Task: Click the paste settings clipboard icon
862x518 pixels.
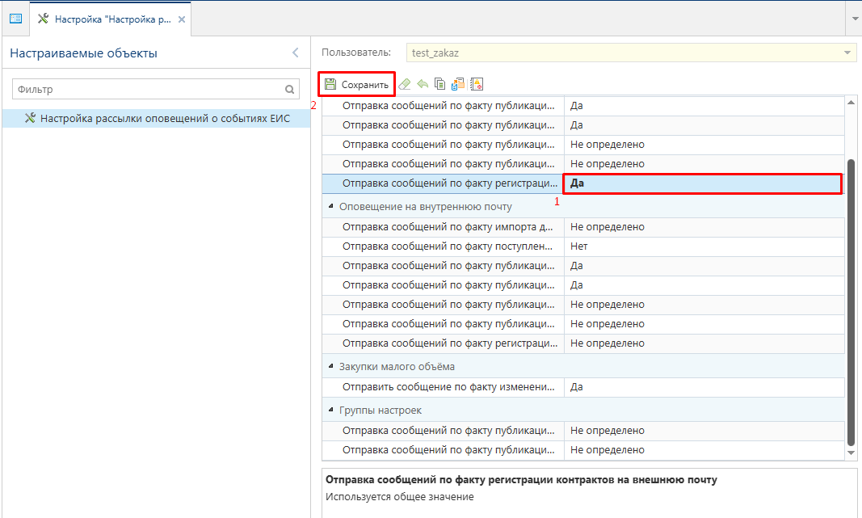Action: pos(458,84)
